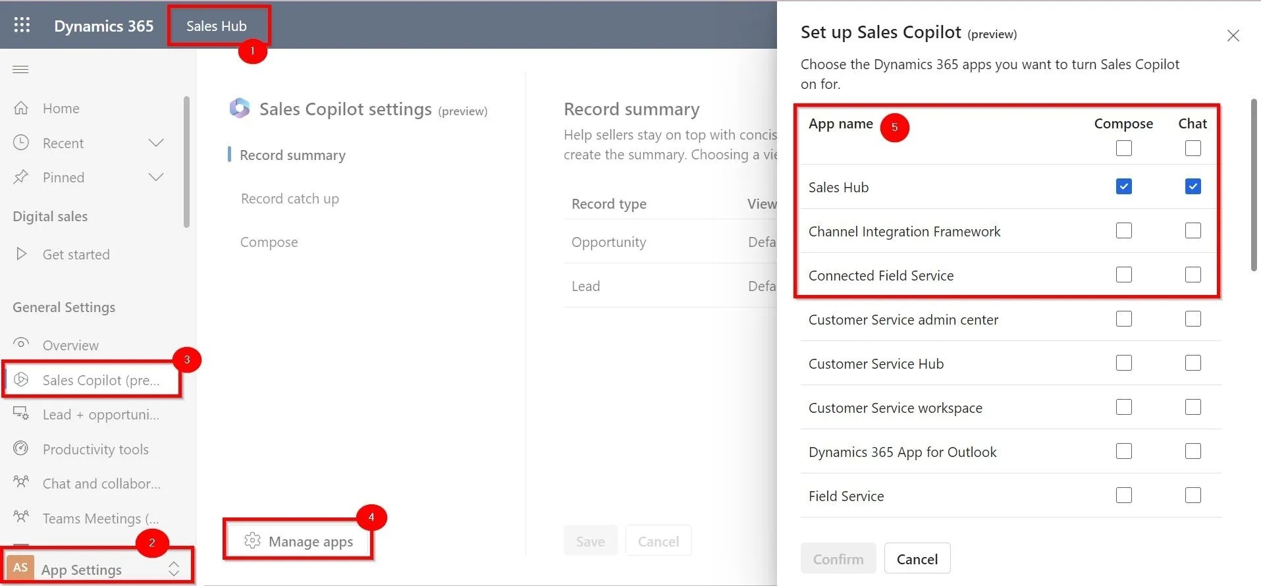1261x586 pixels.
Task: Select the Compose settings tab
Action: coord(269,242)
